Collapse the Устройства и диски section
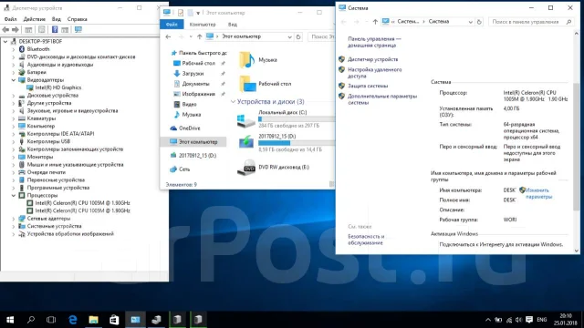This screenshot has height=328, width=584. coord(233,102)
